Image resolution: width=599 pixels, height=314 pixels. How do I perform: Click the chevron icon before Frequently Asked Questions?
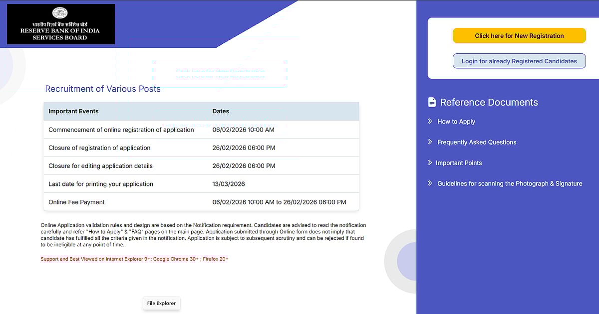(x=429, y=142)
